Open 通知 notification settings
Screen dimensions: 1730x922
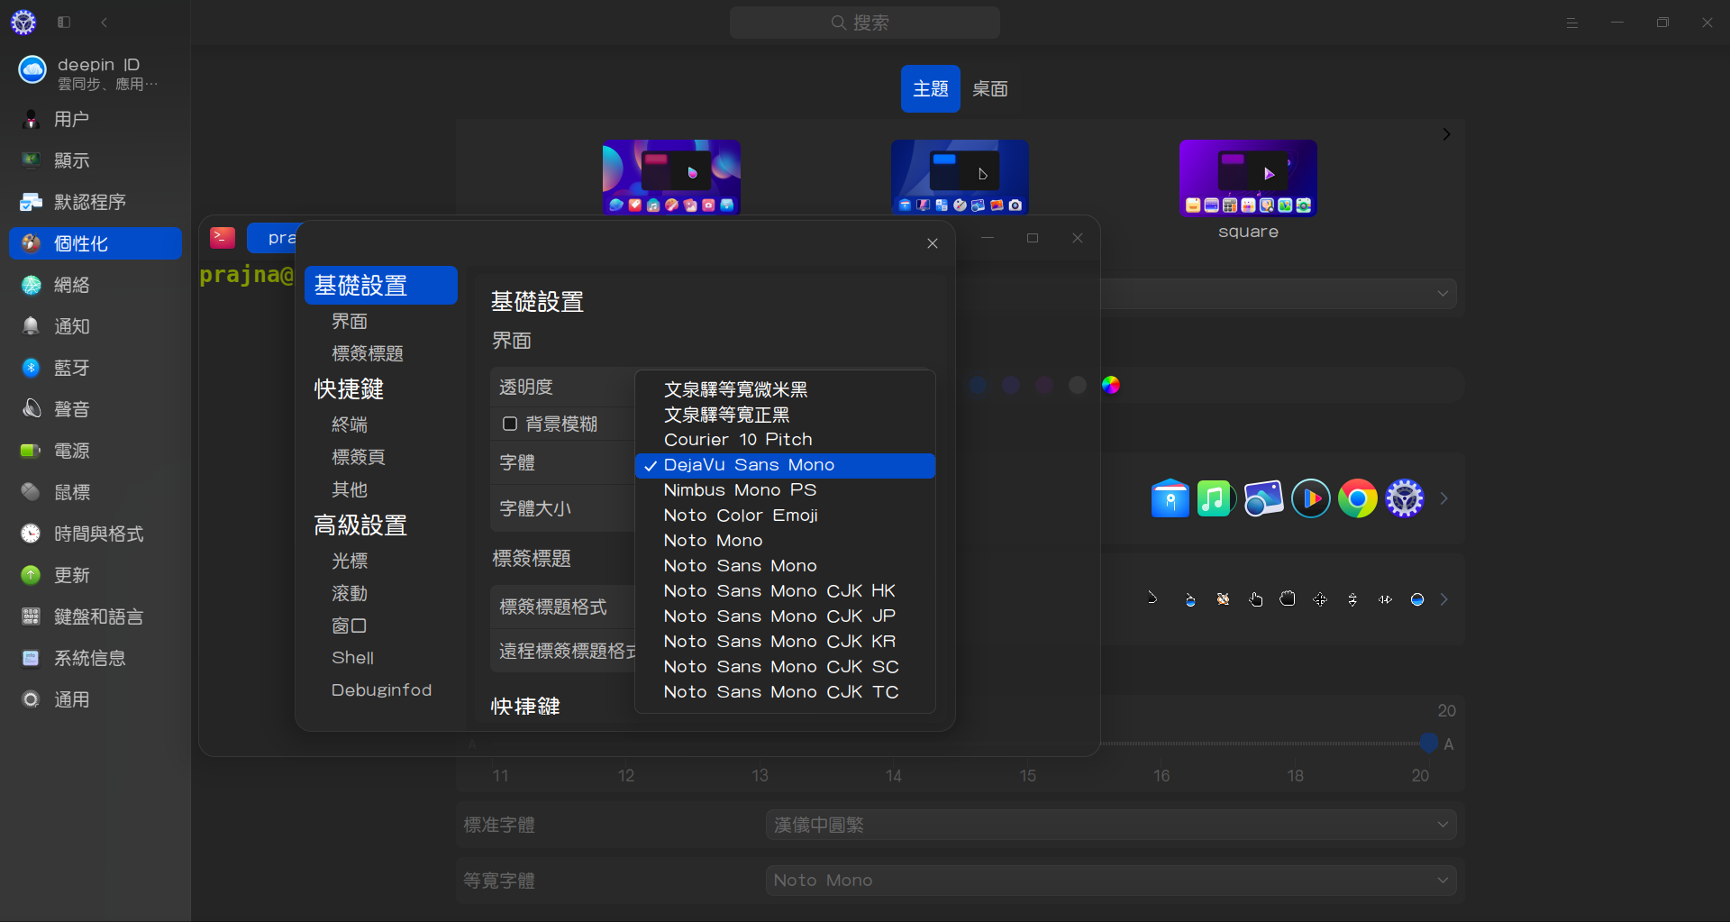point(96,326)
